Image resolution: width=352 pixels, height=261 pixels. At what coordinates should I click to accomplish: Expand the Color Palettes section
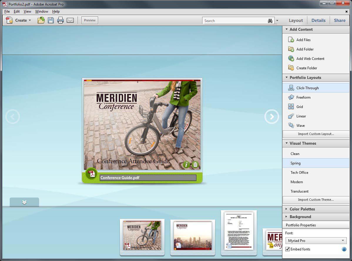click(286, 209)
